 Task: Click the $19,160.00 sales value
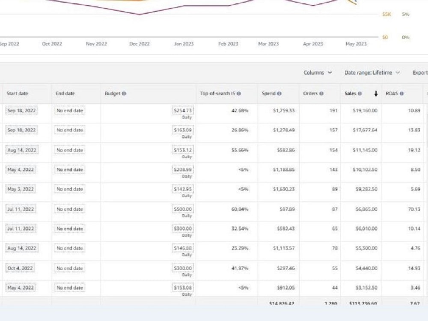click(365, 110)
